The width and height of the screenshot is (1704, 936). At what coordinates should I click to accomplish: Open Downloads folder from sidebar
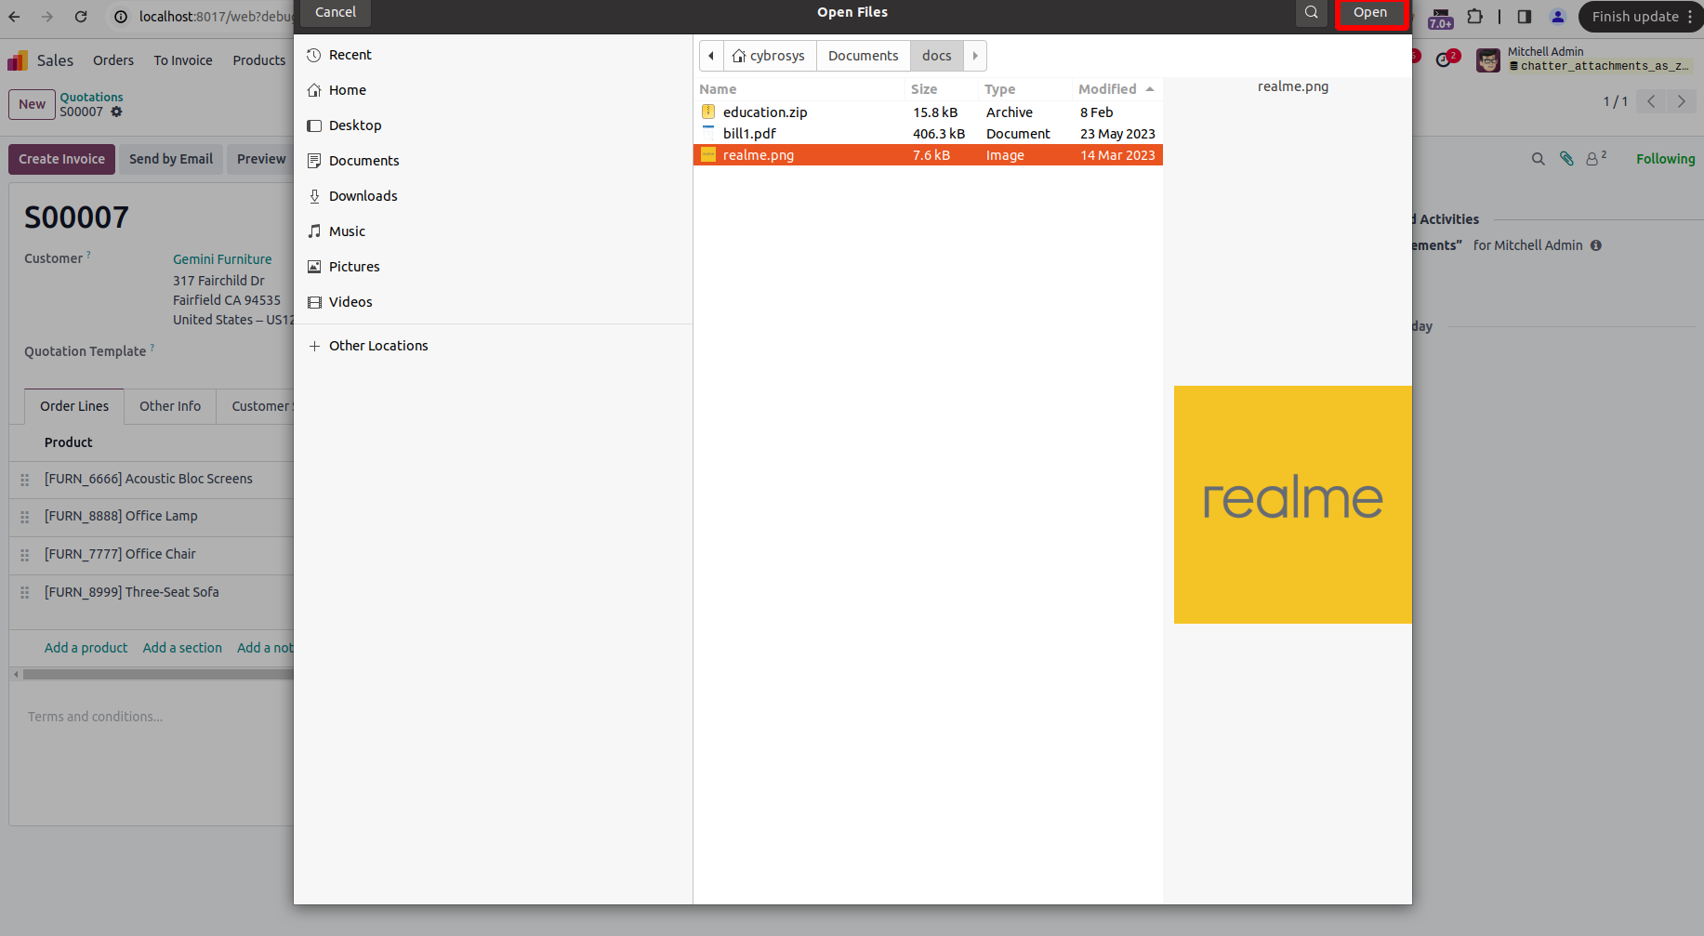point(363,196)
